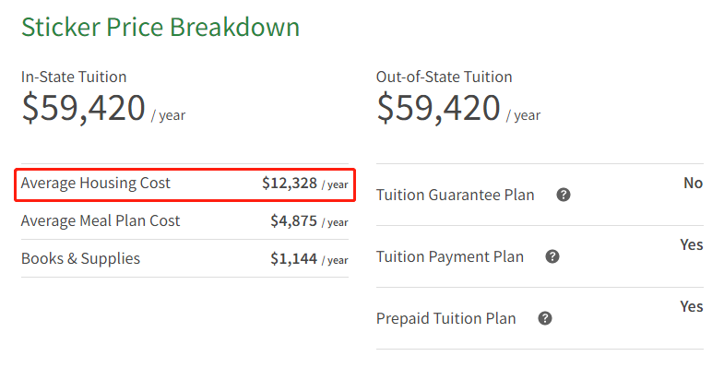The image size is (724, 368).
Task: Click the Prepaid Tuition Plan text
Action: (x=446, y=318)
